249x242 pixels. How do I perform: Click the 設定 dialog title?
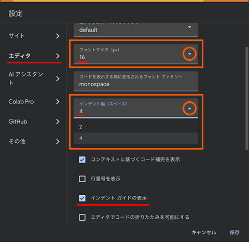click(16, 14)
